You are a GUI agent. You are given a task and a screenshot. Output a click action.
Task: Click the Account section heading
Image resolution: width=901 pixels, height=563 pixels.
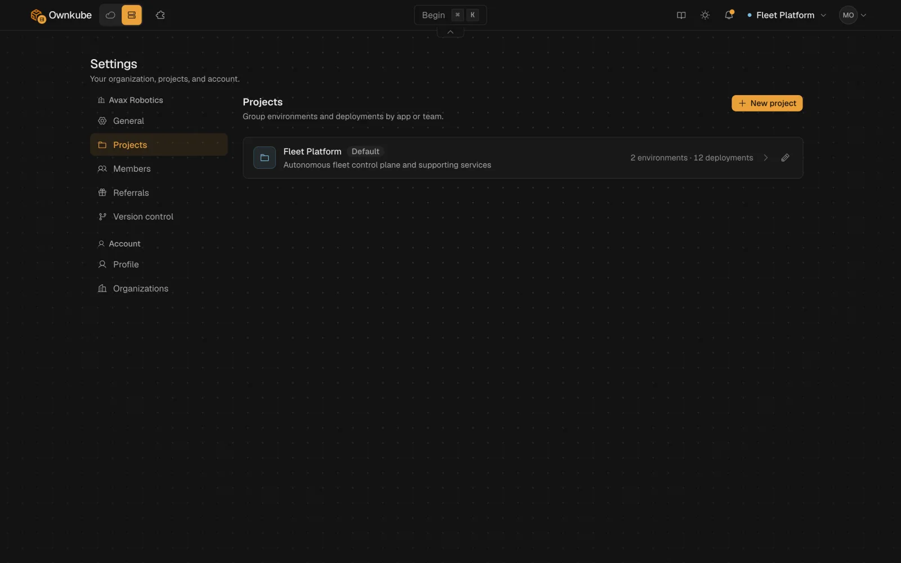click(119, 244)
